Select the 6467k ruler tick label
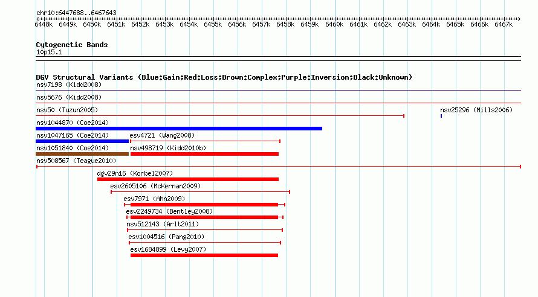The image size is (538, 297). click(x=504, y=24)
